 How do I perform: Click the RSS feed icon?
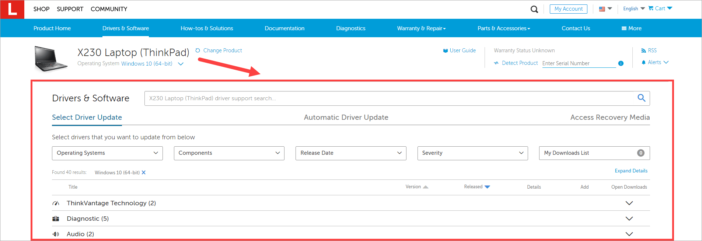point(643,51)
